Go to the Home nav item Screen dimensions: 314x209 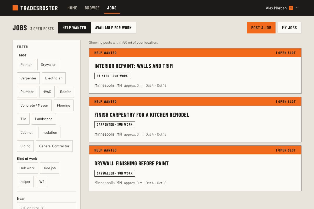72,8
